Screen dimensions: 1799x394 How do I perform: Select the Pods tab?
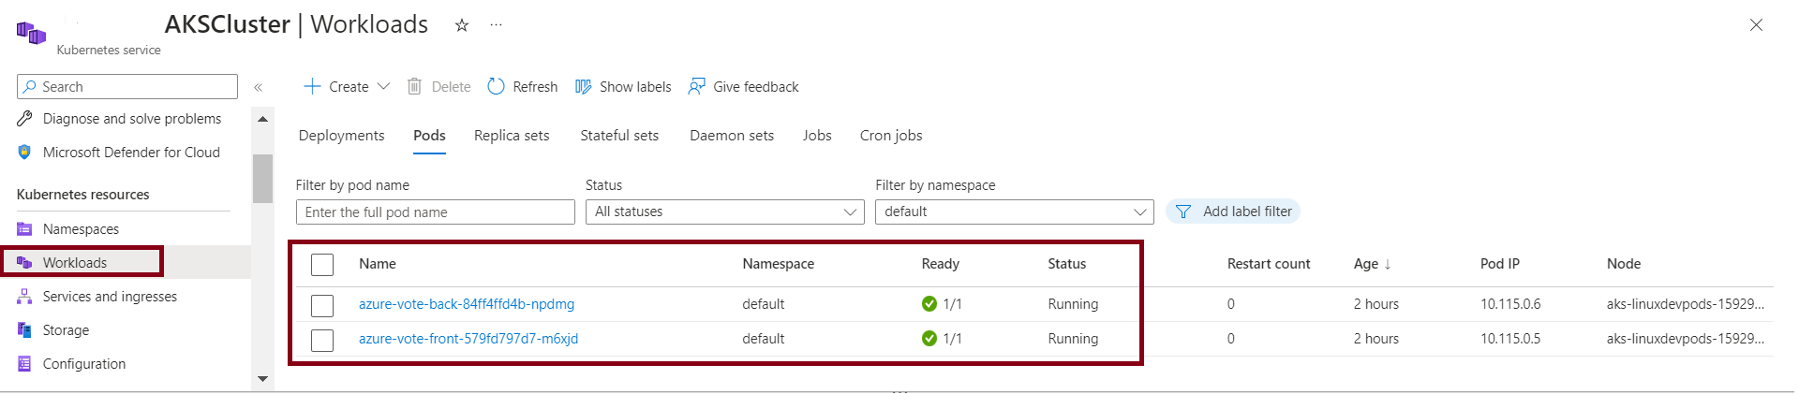(429, 136)
